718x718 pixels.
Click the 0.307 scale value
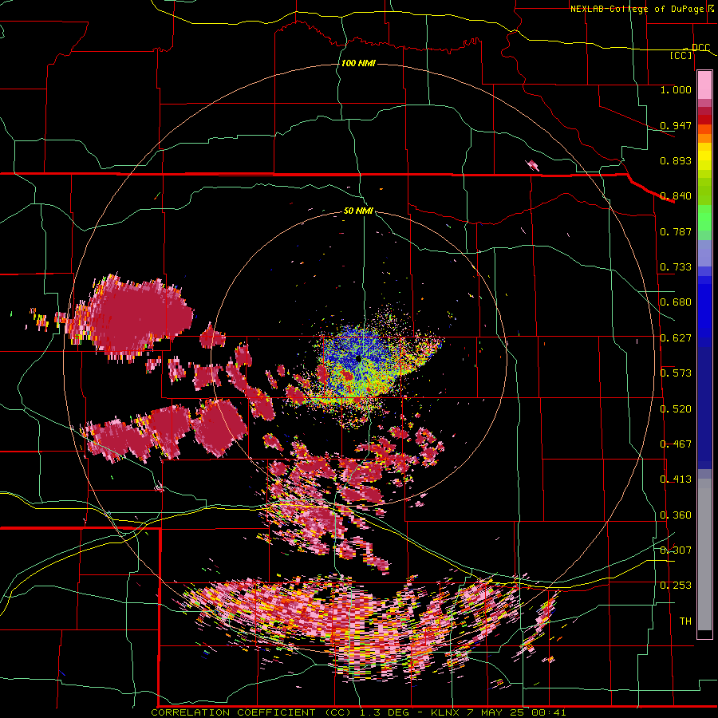676,550
